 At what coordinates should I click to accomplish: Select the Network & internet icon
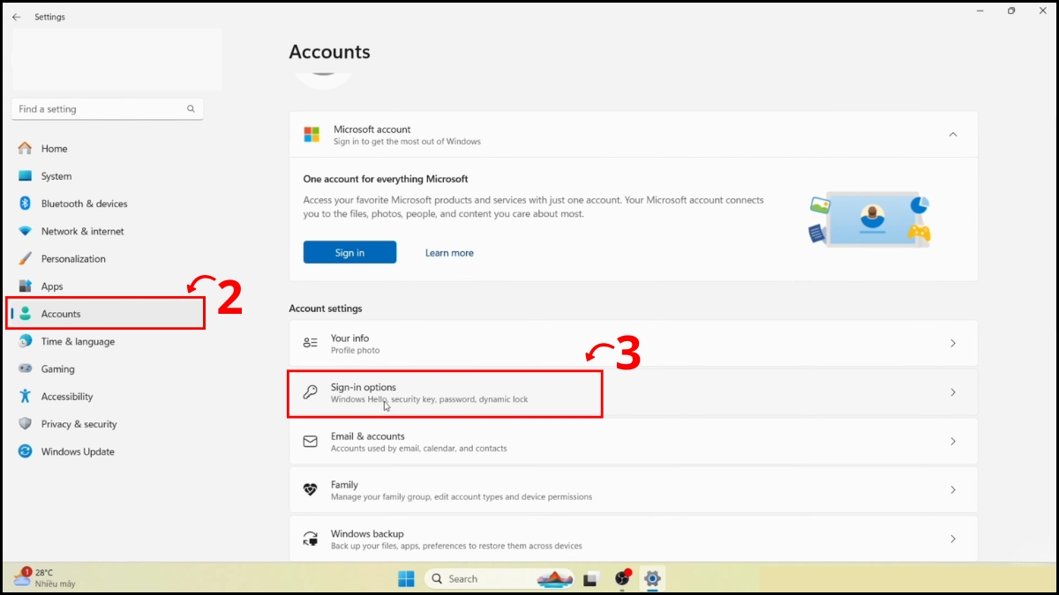[x=25, y=231]
